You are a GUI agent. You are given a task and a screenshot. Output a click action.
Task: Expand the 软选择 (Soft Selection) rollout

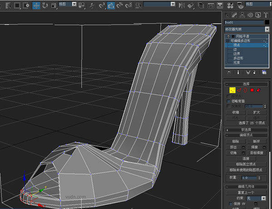[x=247, y=129]
